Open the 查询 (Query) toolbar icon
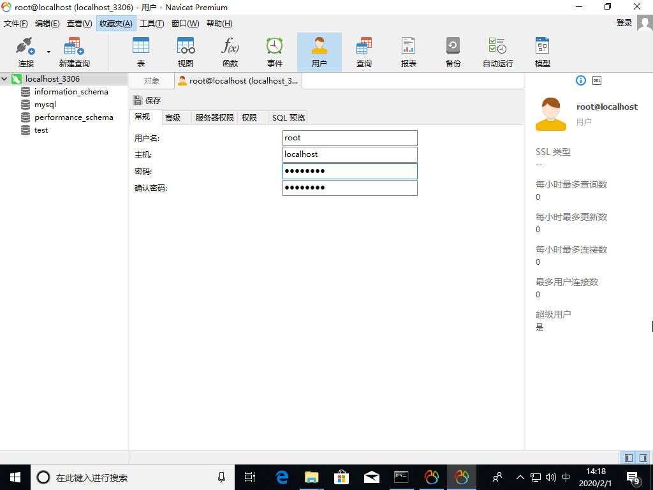This screenshot has width=653, height=490. point(363,52)
